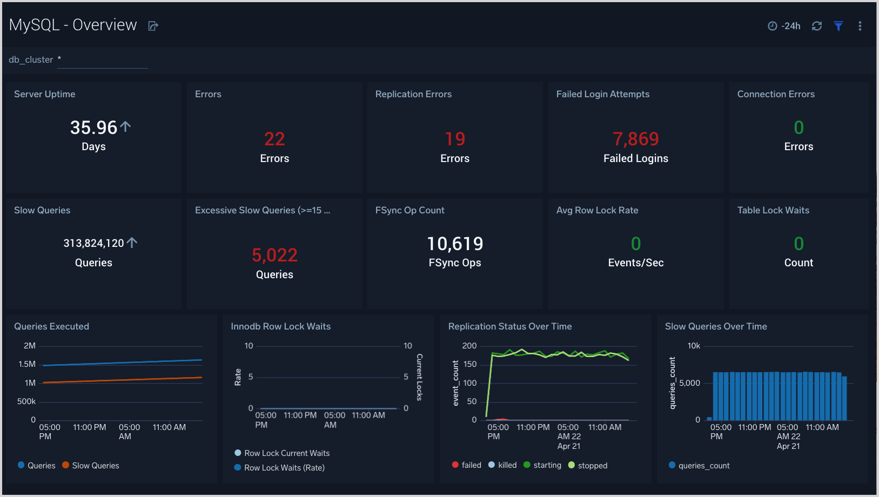879x497 pixels.
Task: Open the Replication Errors count showing 19
Action: 454,139
